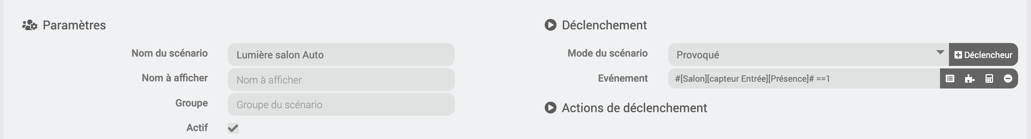Select the Groupe du scénario field
The image size is (1031, 139).
click(341, 104)
